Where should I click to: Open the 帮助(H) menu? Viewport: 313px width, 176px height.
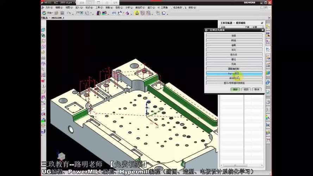[x=192, y=8]
